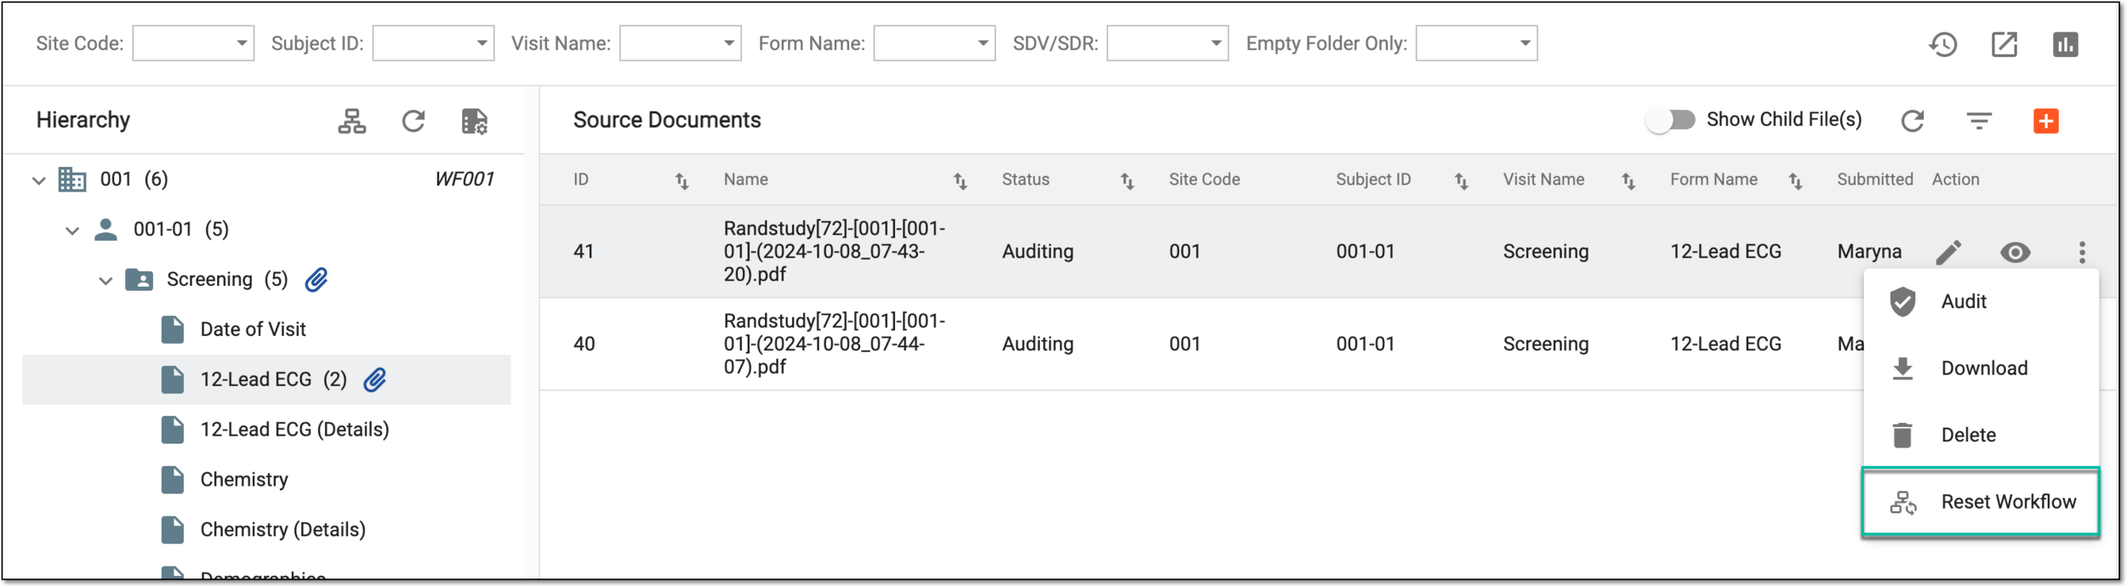Click the Submitted column header
The width and height of the screenshot is (2127, 587).
[1874, 180]
